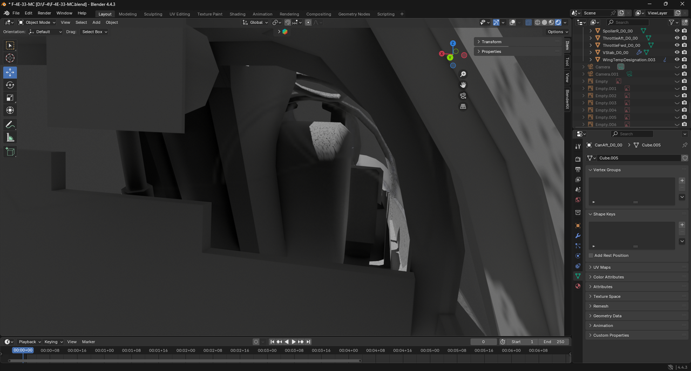Open the Object Mode dropdown
Screen dimensions: 691x371
tap(37, 23)
